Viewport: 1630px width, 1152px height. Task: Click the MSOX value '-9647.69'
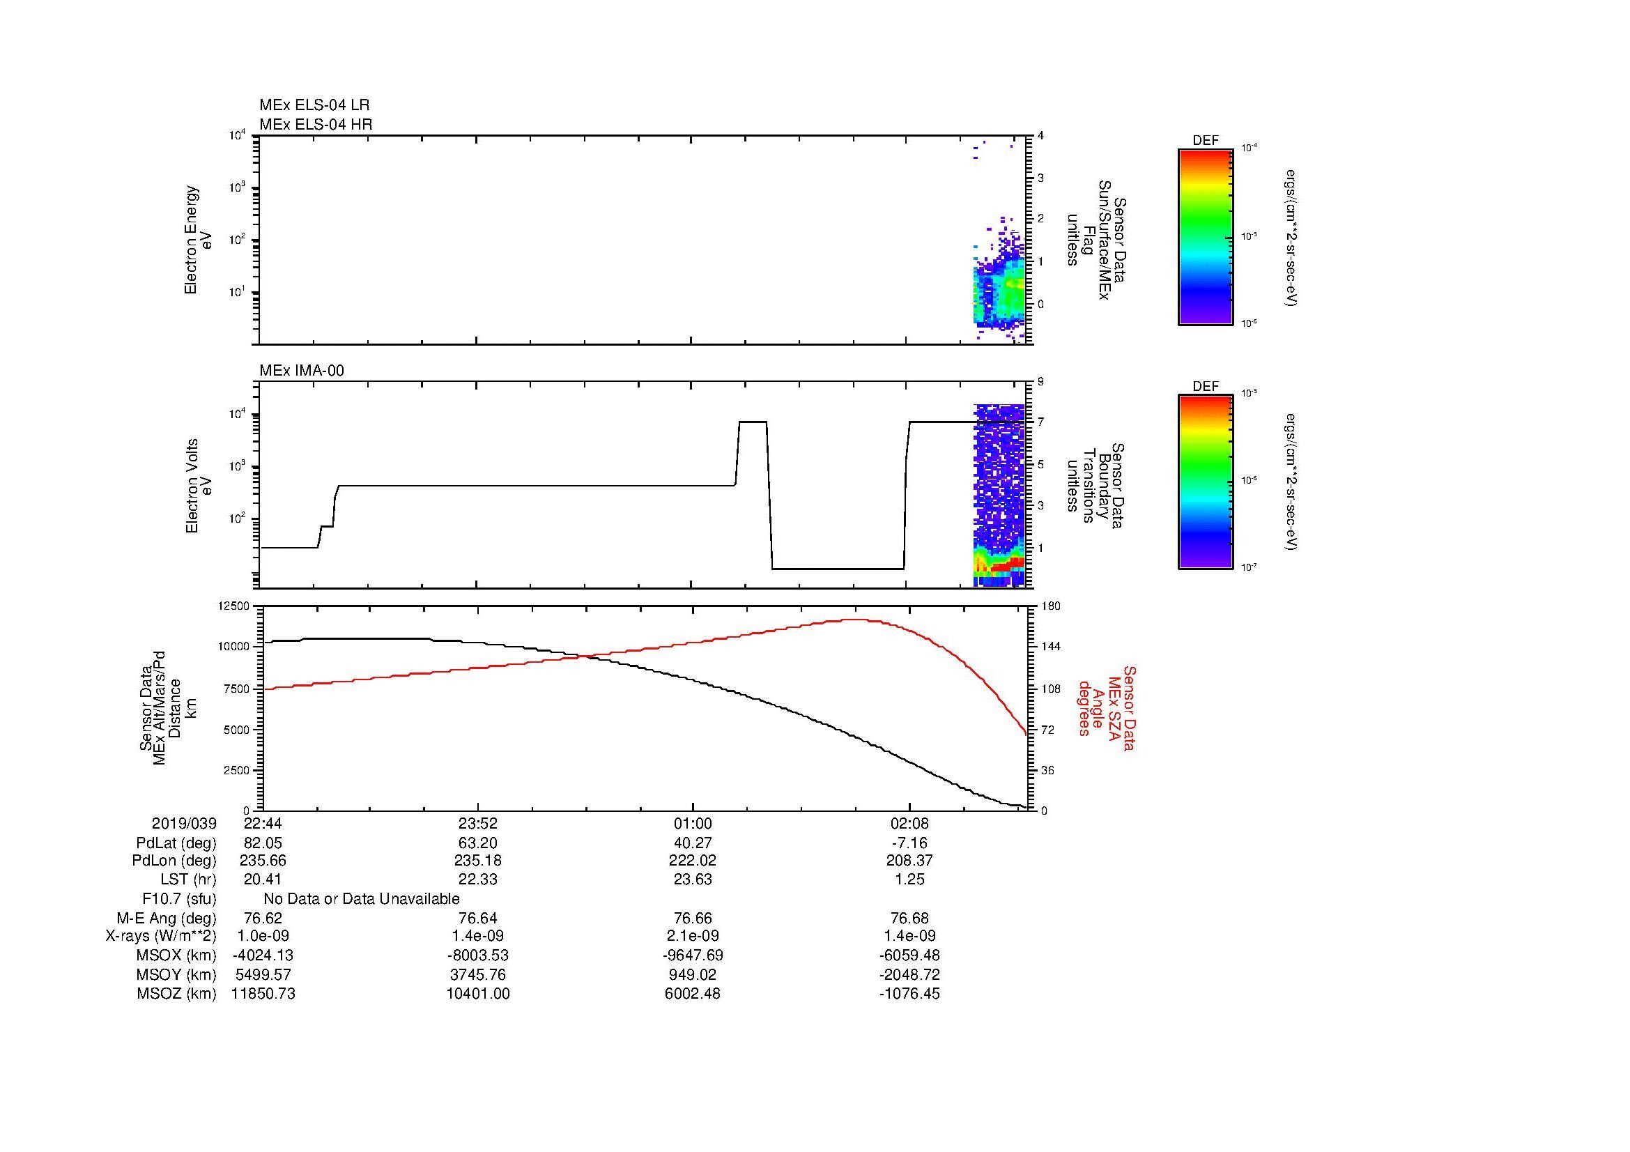tap(692, 955)
